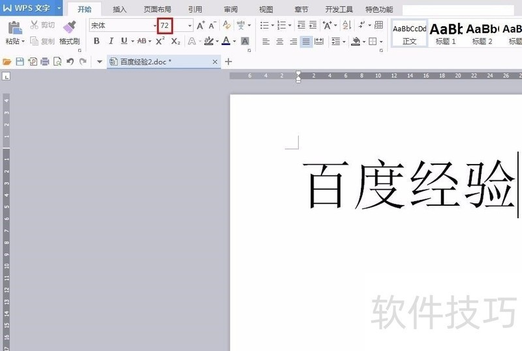Toggle justified text alignment
522x351 pixels.
click(306, 41)
